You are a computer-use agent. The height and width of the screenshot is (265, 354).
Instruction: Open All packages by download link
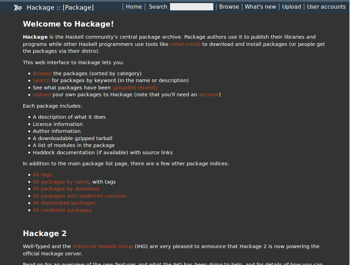pyautogui.click(x=66, y=189)
